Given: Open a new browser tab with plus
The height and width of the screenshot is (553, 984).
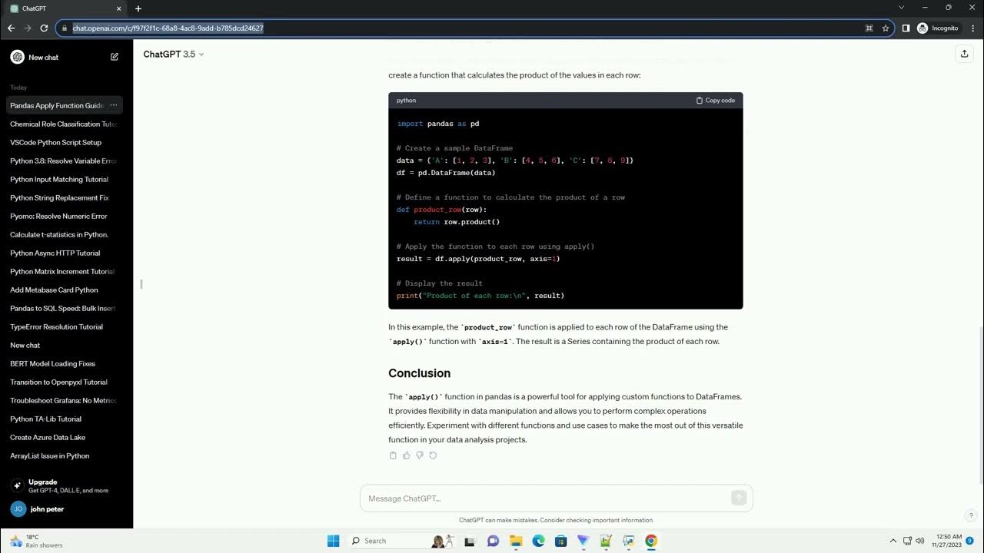Looking at the screenshot, I should click(138, 8).
